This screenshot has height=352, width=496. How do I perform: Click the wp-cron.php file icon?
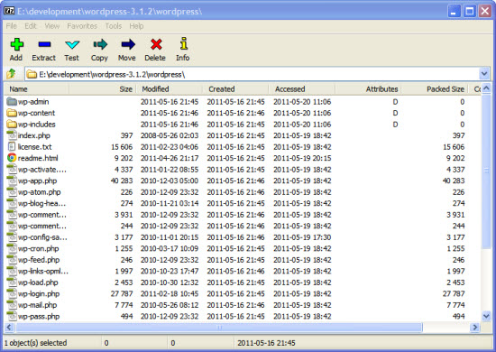12,248
